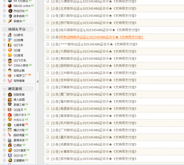Click the 3366小游戏 icon
Viewport: 184px width, 165px height.
[x=10, y=65]
